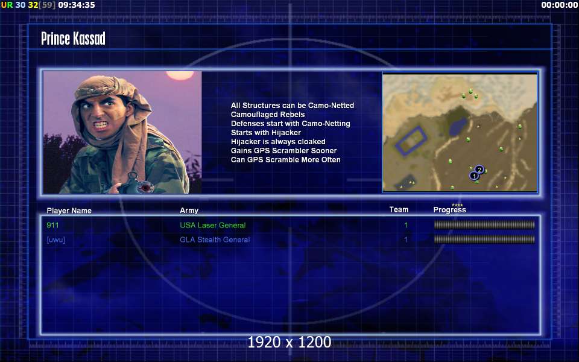The image size is (579, 362).
Task: Click the USA Laser General army entry
Action: click(213, 225)
